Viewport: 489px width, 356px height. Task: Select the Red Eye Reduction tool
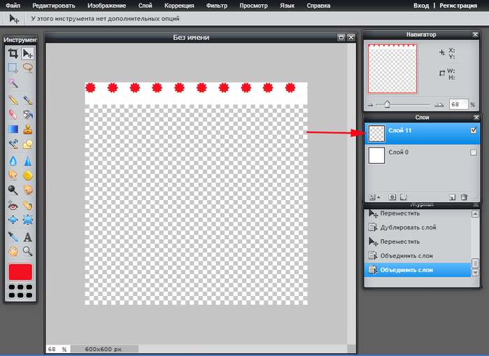13,206
